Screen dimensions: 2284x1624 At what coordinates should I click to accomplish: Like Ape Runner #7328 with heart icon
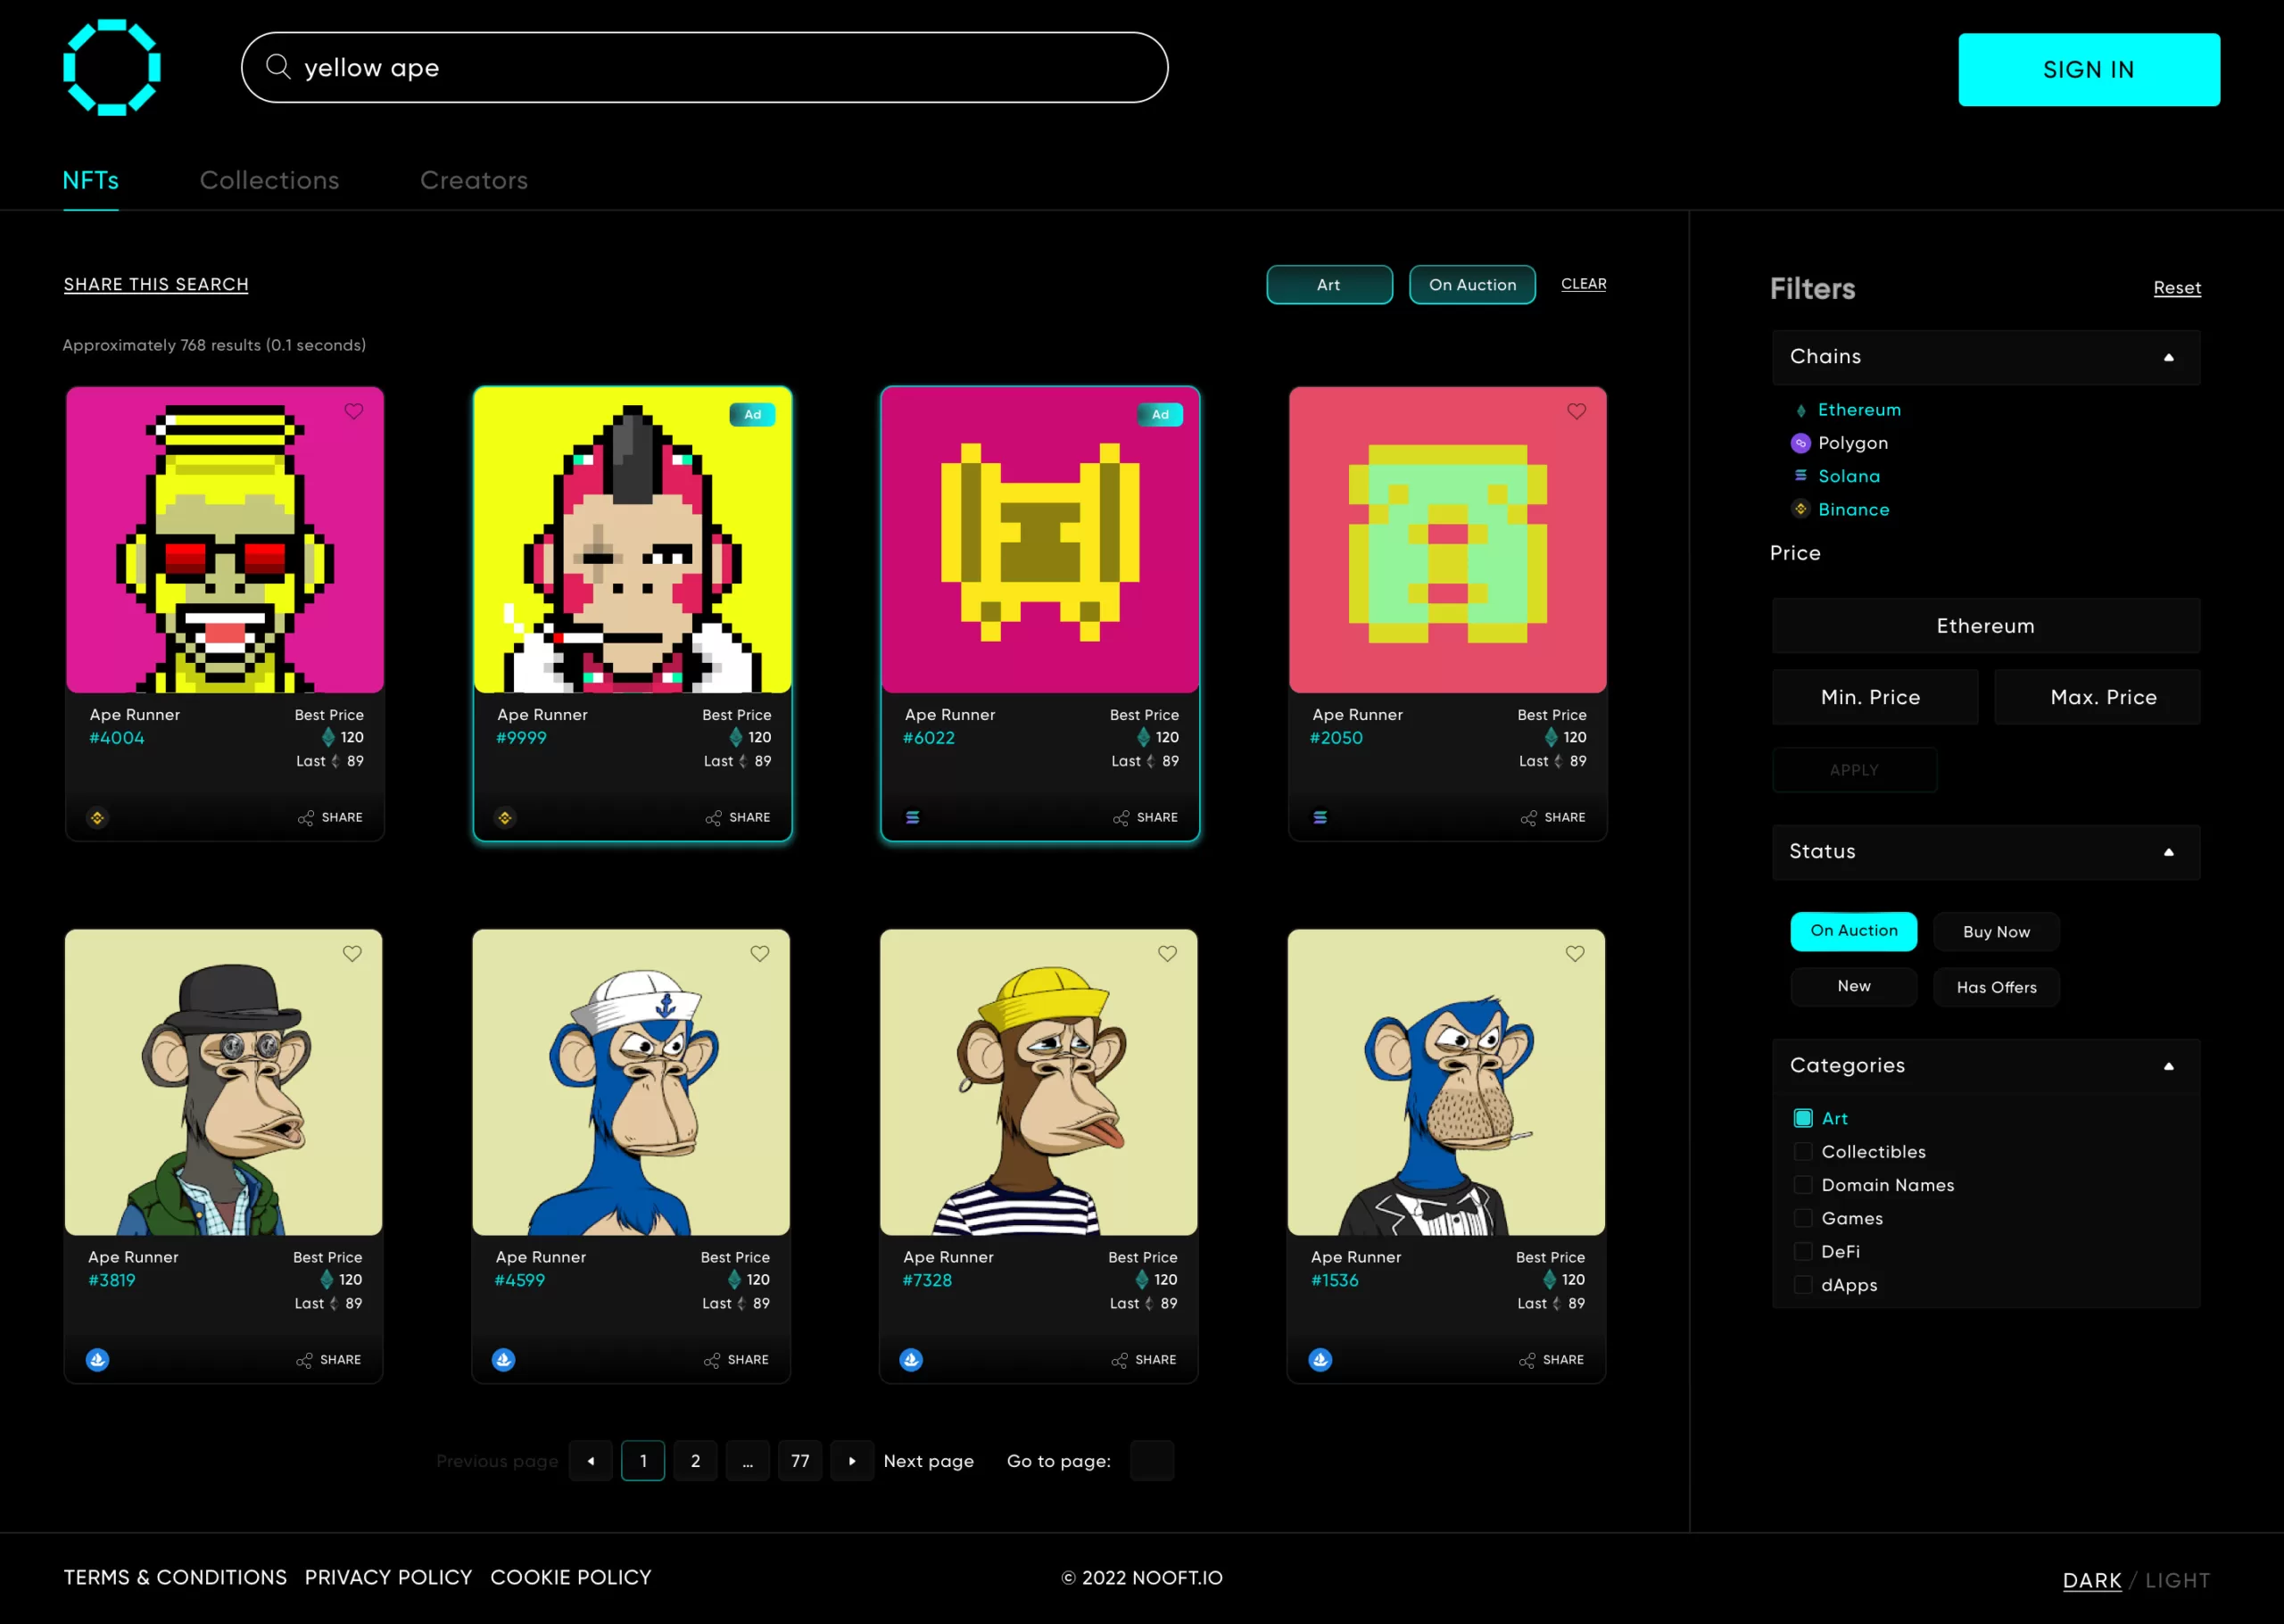(x=1168, y=954)
